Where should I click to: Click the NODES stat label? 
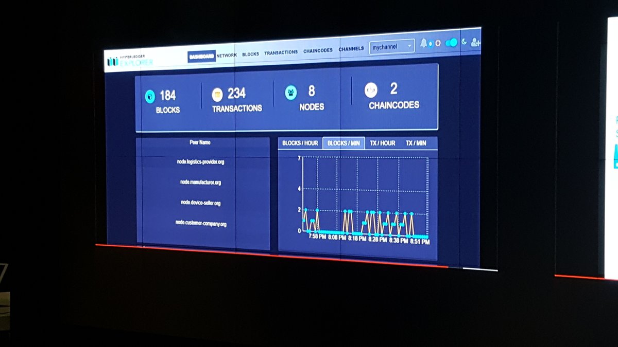point(312,107)
